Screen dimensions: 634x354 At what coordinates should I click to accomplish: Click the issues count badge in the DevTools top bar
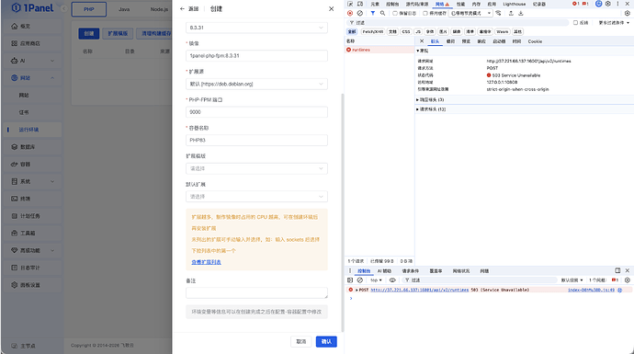tap(585, 4)
